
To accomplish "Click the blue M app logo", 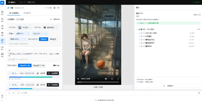I will pos(2,3).
